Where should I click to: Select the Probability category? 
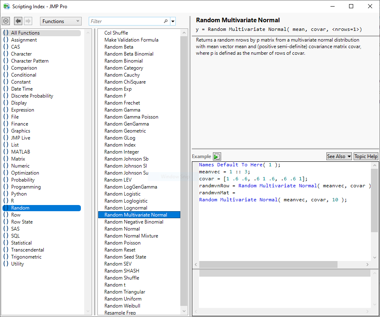[x=23, y=180]
